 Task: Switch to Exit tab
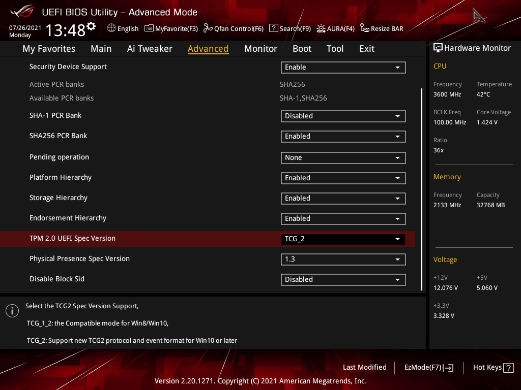pos(367,49)
